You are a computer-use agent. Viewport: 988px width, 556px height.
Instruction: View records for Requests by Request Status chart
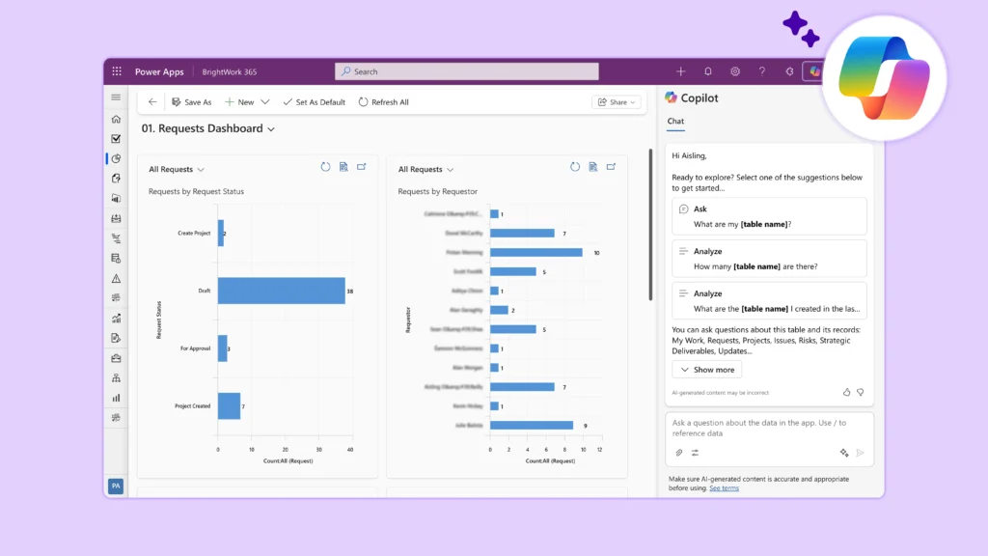[343, 167]
